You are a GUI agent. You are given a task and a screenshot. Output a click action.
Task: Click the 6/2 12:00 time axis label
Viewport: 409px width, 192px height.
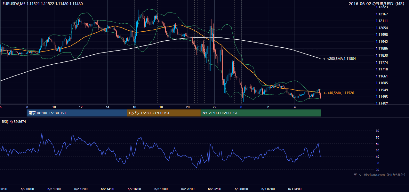pyautogui.click(x=81, y=189)
